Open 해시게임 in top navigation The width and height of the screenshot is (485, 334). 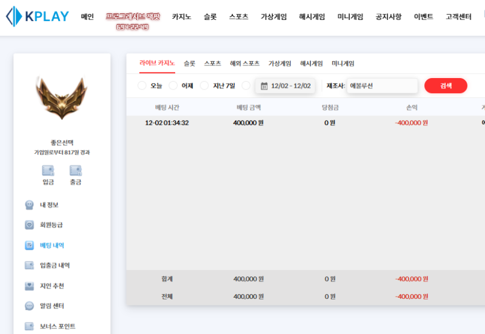point(312,17)
